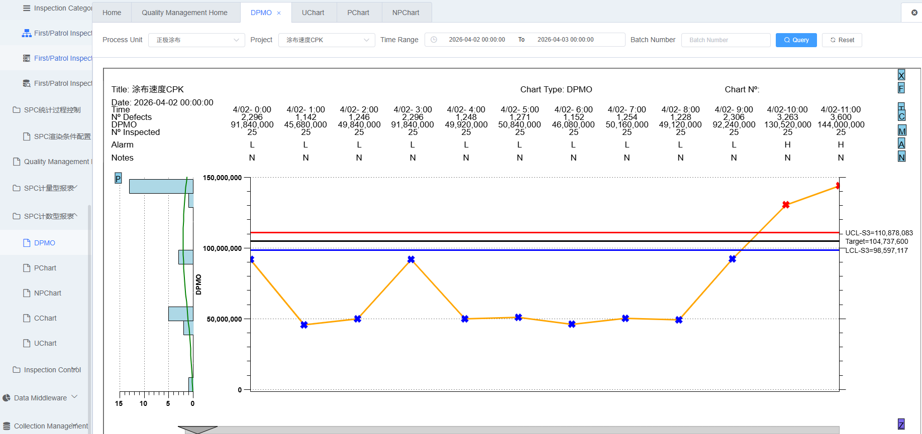The width and height of the screenshot is (922, 434).
Task: Click the PChart page icon in the sidebar
Action: pyautogui.click(x=27, y=268)
